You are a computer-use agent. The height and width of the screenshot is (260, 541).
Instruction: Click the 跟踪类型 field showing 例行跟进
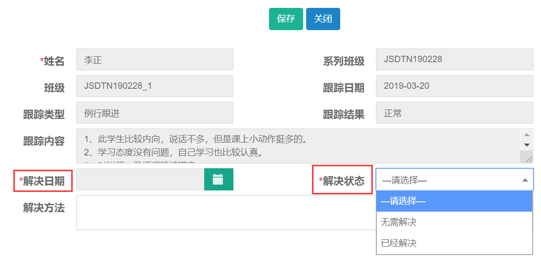[154, 113]
